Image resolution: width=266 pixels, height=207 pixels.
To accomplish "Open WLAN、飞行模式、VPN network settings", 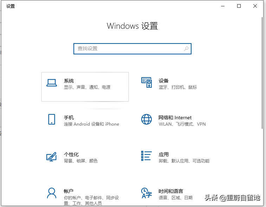I will click(182, 124).
